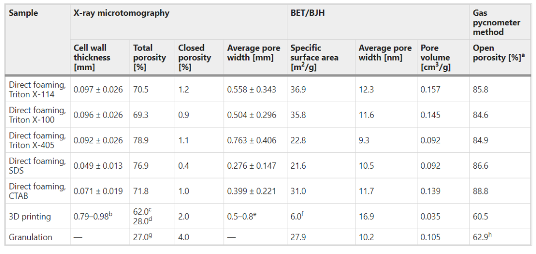Image resolution: width=536 pixels, height=254 pixels.
Task: Select the 'Granulation' row label
Action: pos(30,237)
